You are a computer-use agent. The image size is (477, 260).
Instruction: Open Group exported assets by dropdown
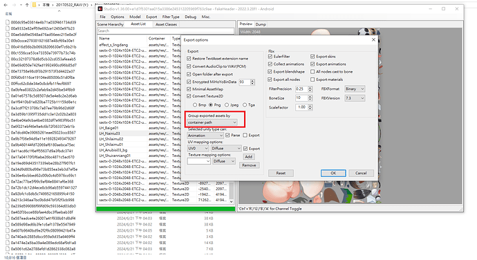click(x=212, y=122)
